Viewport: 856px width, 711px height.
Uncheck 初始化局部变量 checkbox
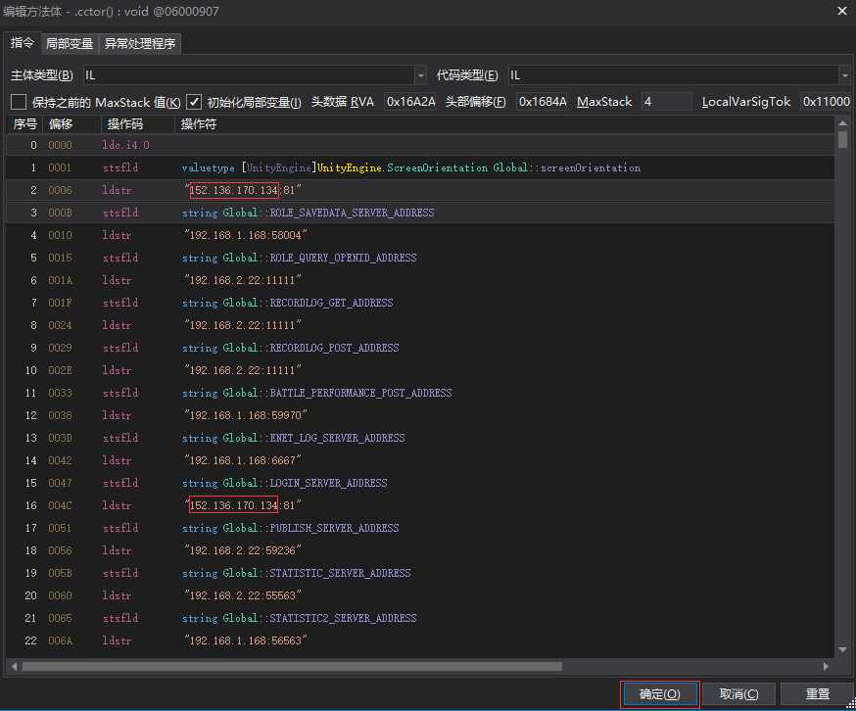[x=194, y=102]
